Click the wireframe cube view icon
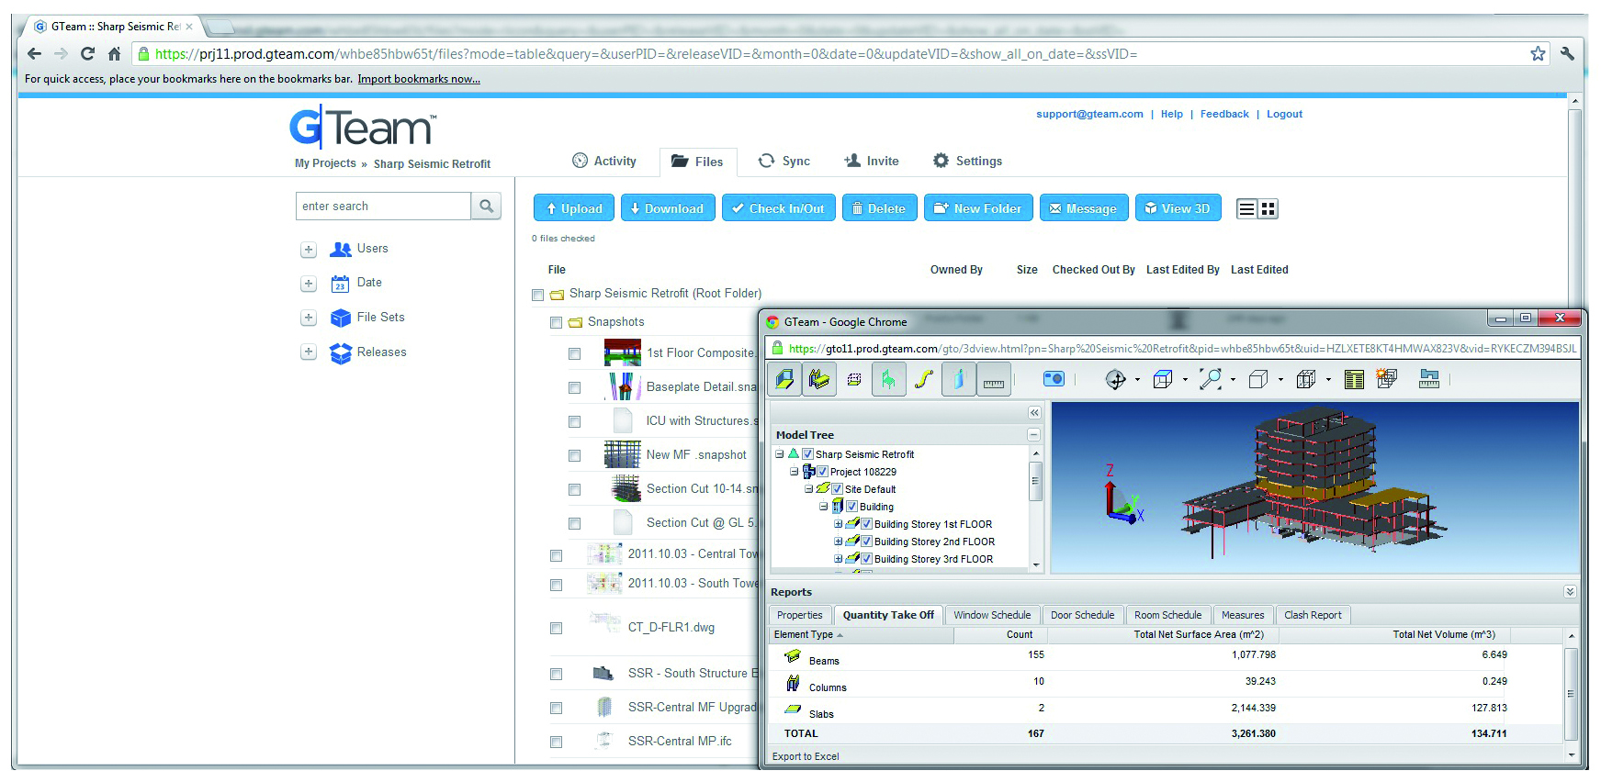Image resolution: width=1601 pixels, height=782 pixels. (x=1163, y=379)
